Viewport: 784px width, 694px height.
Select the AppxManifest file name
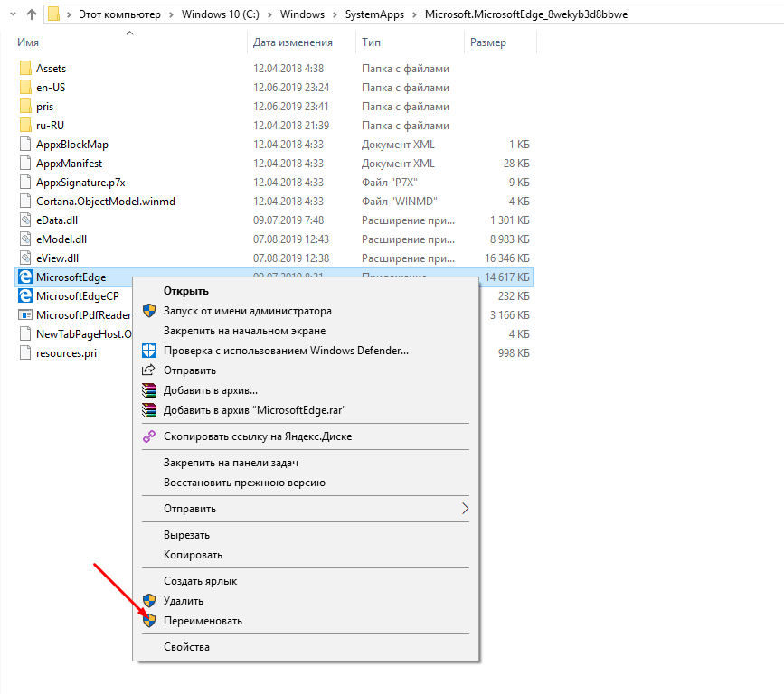point(69,164)
